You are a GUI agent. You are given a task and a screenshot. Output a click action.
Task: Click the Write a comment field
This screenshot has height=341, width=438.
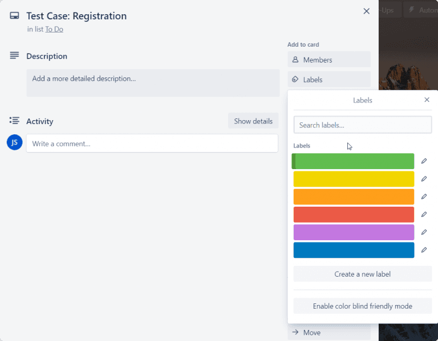pos(152,143)
